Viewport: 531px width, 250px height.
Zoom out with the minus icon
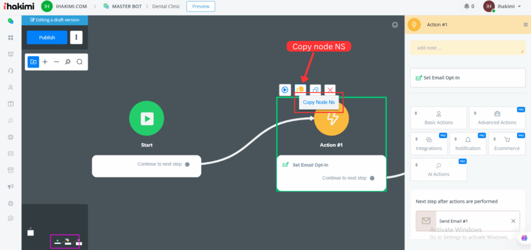coord(57,62)
